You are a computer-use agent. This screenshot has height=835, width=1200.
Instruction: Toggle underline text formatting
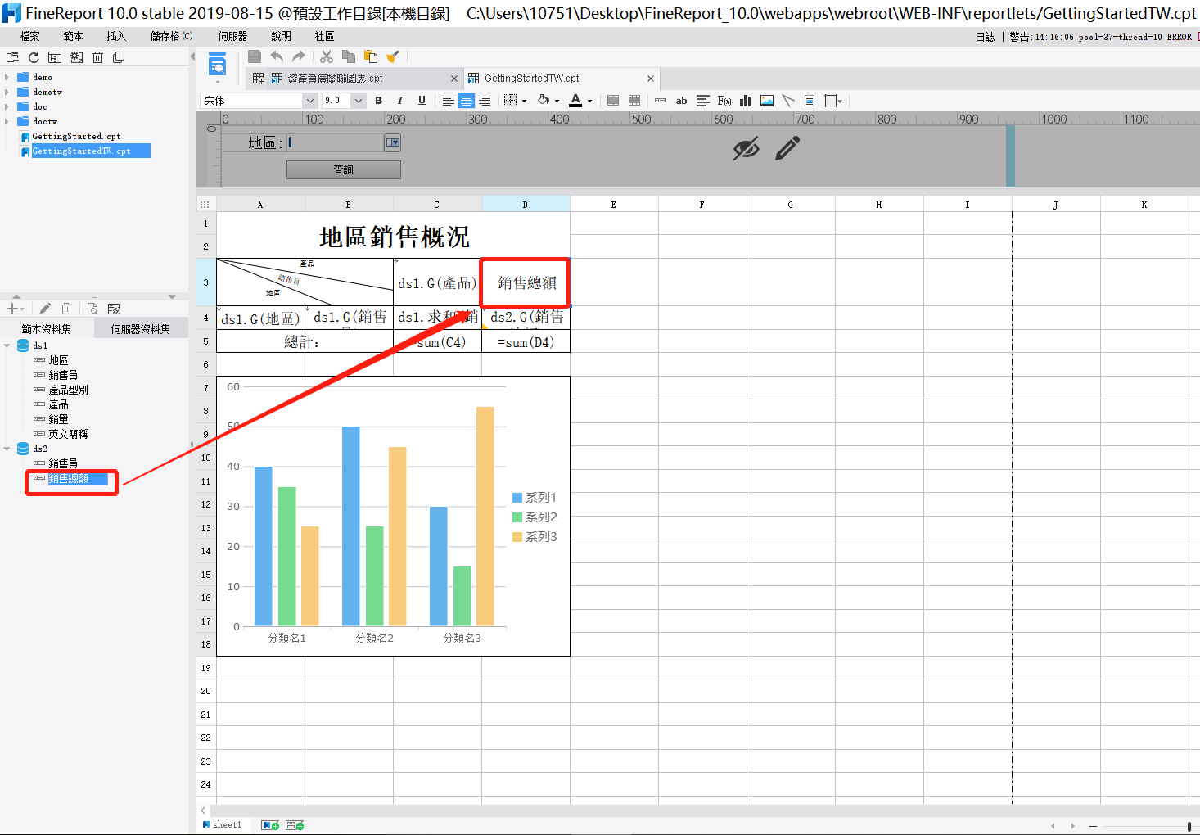[x=422, y=101]
